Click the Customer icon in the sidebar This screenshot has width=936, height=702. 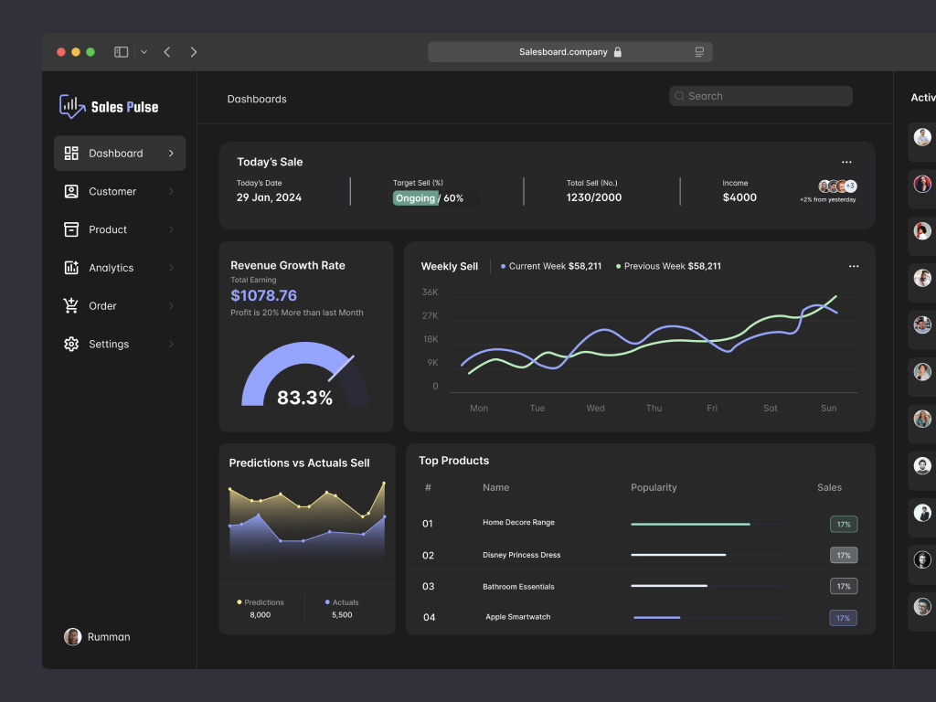point(71,191)
